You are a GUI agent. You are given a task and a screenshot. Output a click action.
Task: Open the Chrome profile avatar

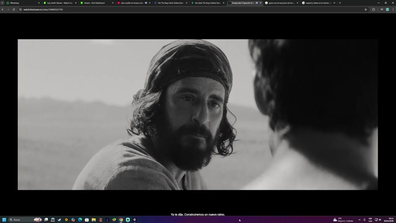pyautogui.click(x=387, y=10)
